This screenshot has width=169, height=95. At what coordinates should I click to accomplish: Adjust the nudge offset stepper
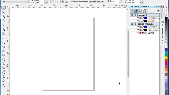tap(120, 1)
